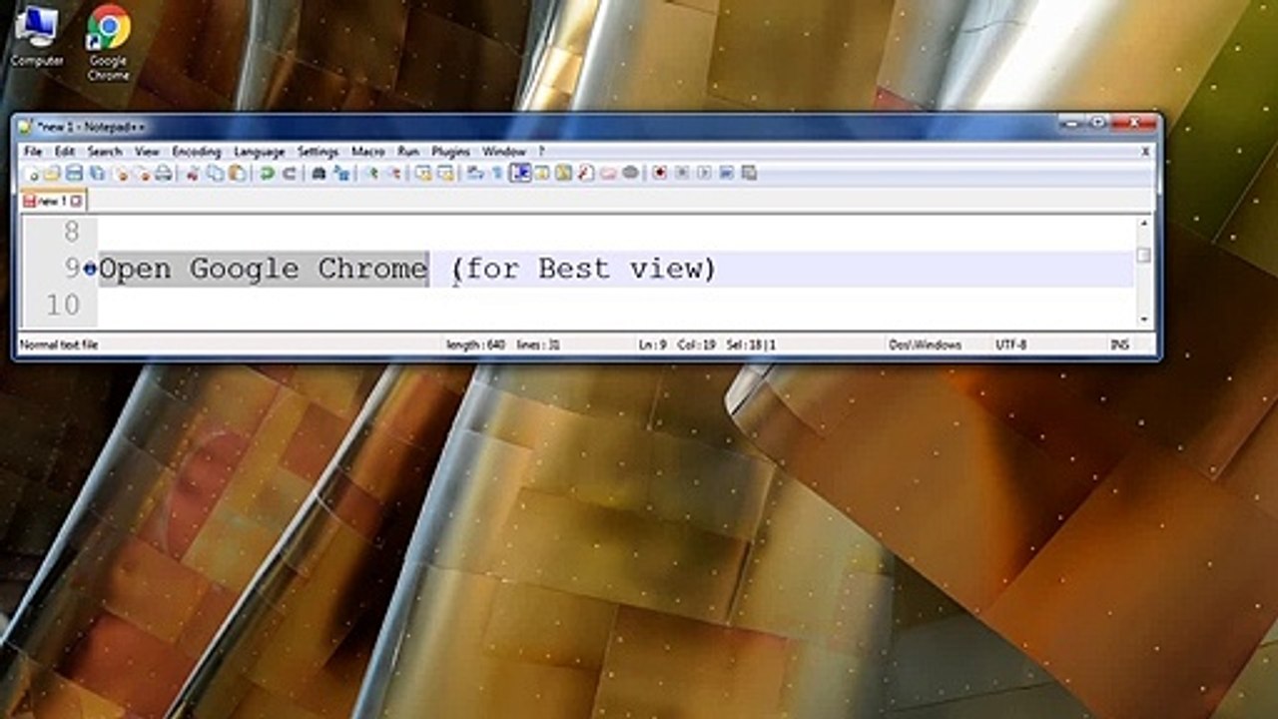Image resolution: width=1278 pixels, height=719 pixels.
Task: Print the document via Print icon
Action: point(163,173)
